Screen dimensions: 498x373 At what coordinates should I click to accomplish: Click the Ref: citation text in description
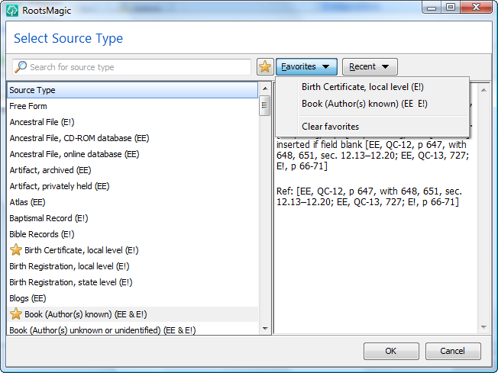[x=369, y=197]
